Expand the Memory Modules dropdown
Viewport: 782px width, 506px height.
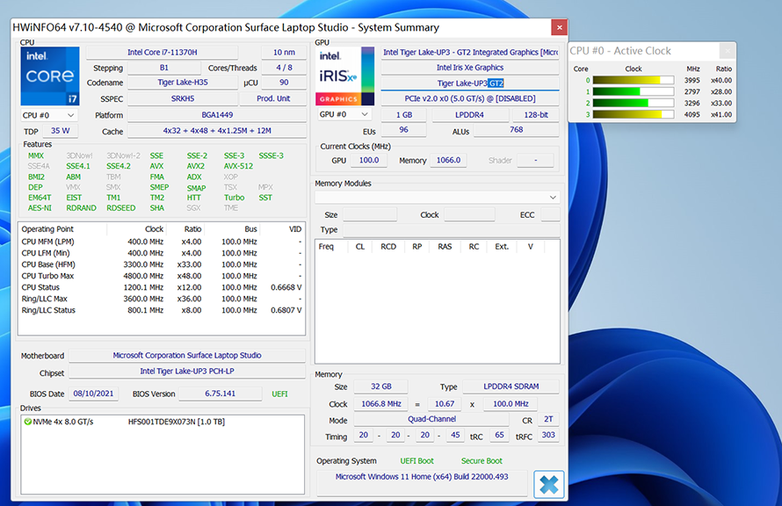(x=438, y=198)
